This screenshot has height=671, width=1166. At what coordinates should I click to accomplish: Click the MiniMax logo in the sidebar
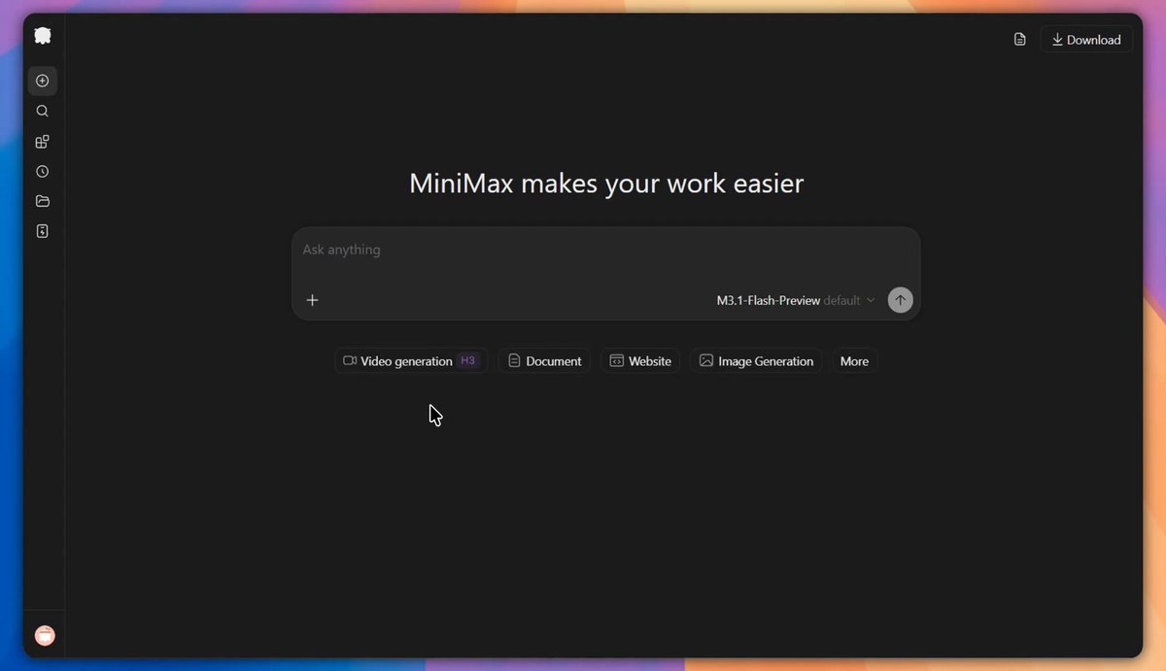click(43, 36)
